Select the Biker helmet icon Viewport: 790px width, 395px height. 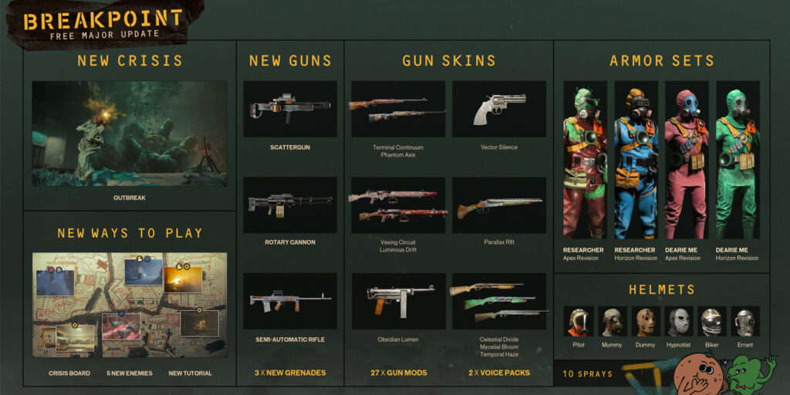click(712, 322)
